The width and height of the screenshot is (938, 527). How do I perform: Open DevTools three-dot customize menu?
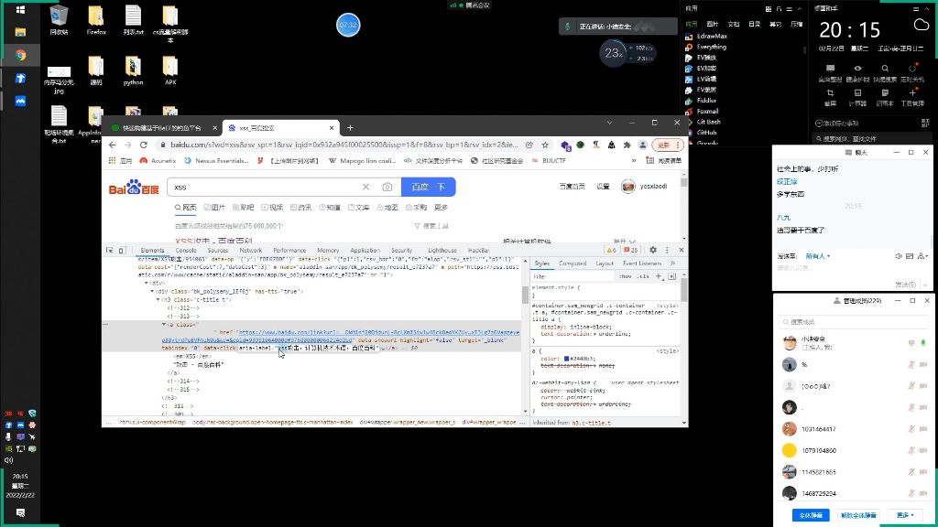pyautogui.click(x=667, y=250)
